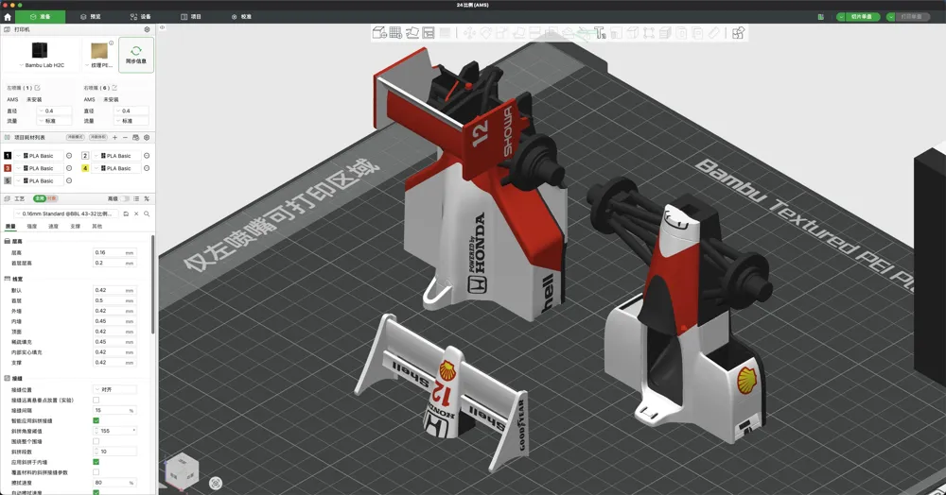Open 0.16mm Standard process preset dropdown

click(67, 213)
